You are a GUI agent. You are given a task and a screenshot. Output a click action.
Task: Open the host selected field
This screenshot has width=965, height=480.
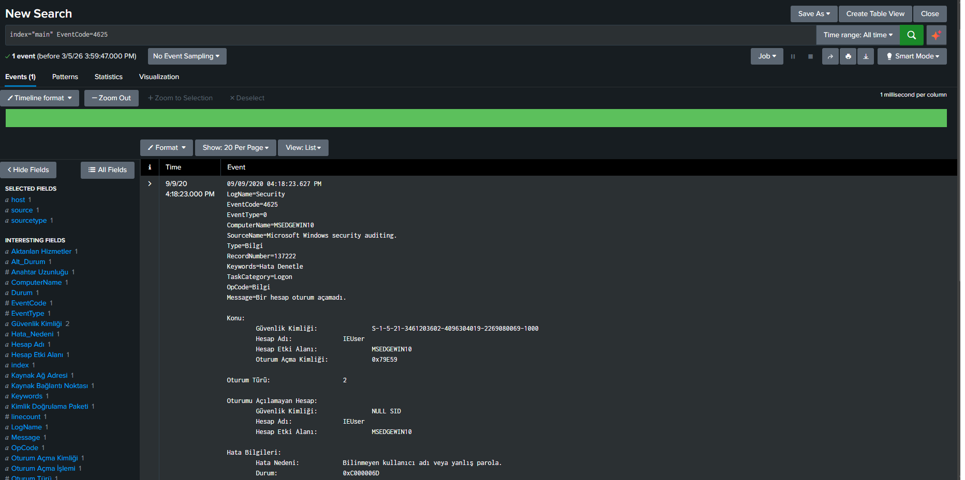tap(18, 200)
